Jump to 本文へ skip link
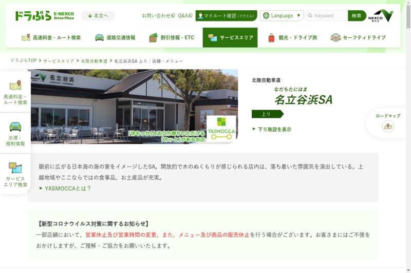The width and height of the screenshot is (411, 273). tap(98, 16)
